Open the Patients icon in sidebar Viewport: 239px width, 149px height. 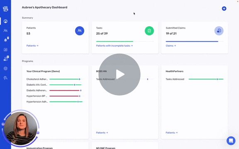point(5,31)
